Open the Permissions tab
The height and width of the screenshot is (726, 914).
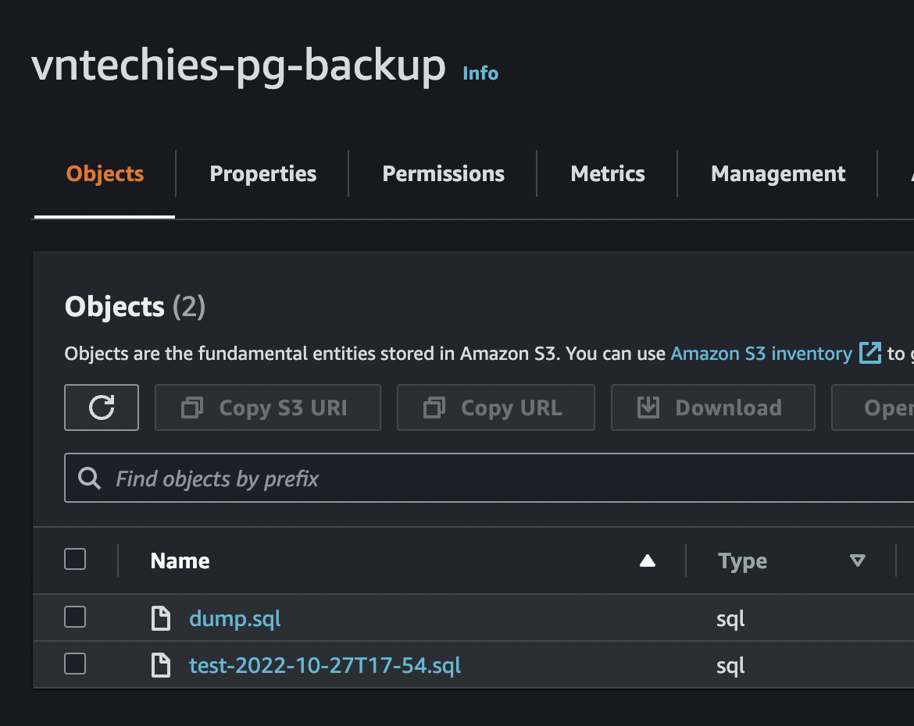click(x=443, y=173)
